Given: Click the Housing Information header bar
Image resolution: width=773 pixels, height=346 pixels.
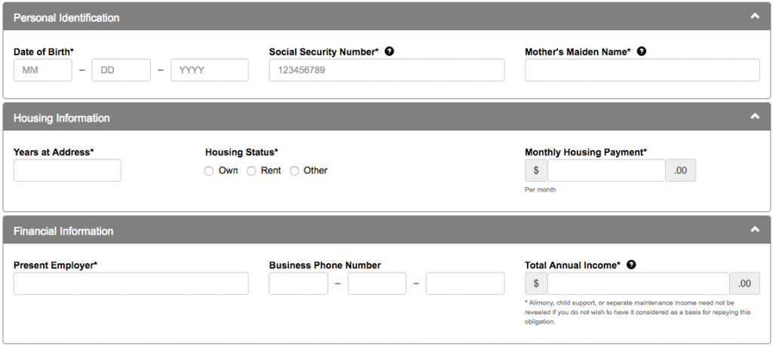Looking at the screenshot, I should point(386,117).
